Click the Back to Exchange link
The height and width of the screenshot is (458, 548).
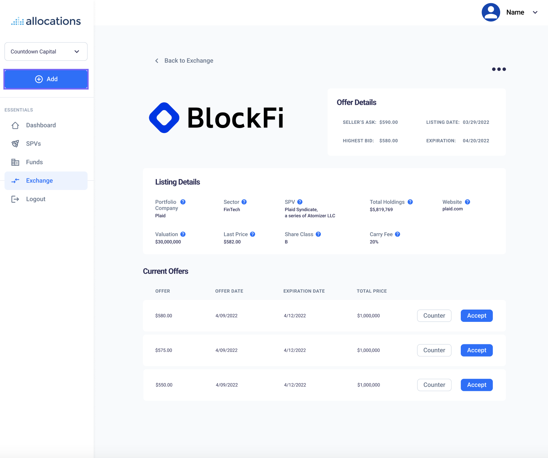(x=189, y=61)
